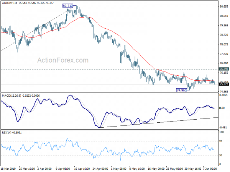Click the 76.800 price axis value
The image size is (230, 172).
click(x=224, y=63)
